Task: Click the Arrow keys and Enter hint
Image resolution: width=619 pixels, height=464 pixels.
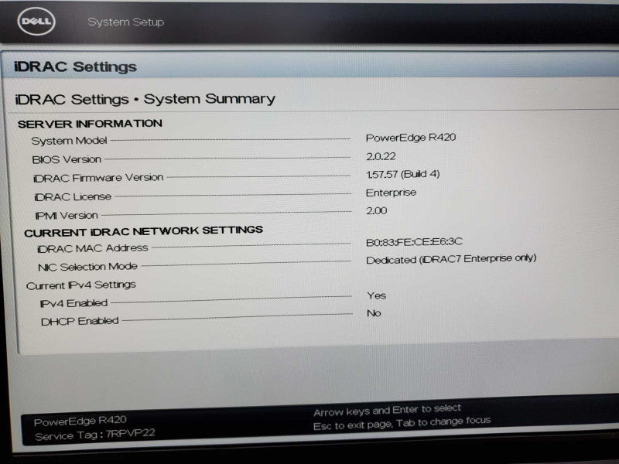Action: pos(387,410)
